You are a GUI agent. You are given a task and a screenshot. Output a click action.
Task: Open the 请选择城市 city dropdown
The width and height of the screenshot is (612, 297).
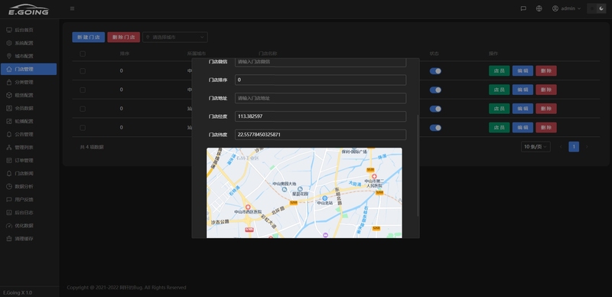(175, 37)
